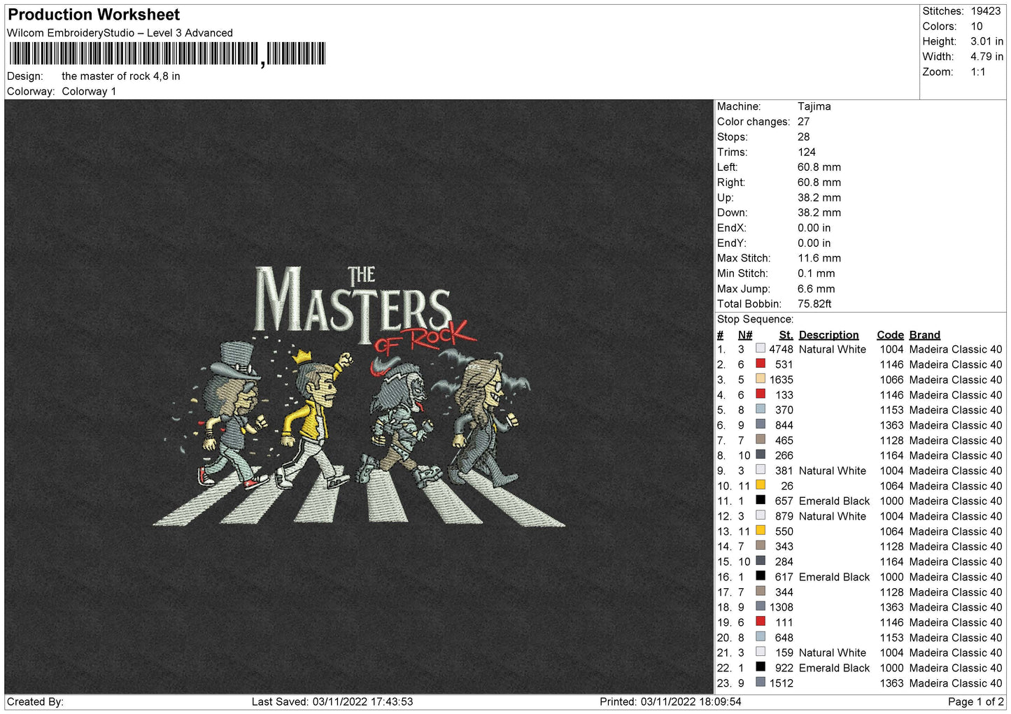Click the red swatch in stop row 19
Image resolution: width=1011 pixels, height=714 pixels.
(761, 622)
